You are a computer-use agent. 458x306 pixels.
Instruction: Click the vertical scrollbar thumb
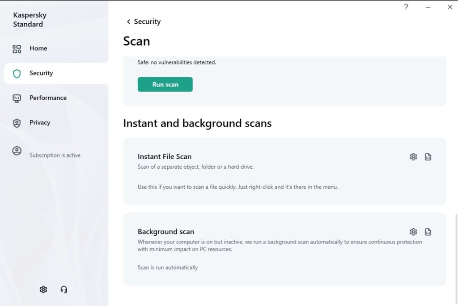(456, 259)
